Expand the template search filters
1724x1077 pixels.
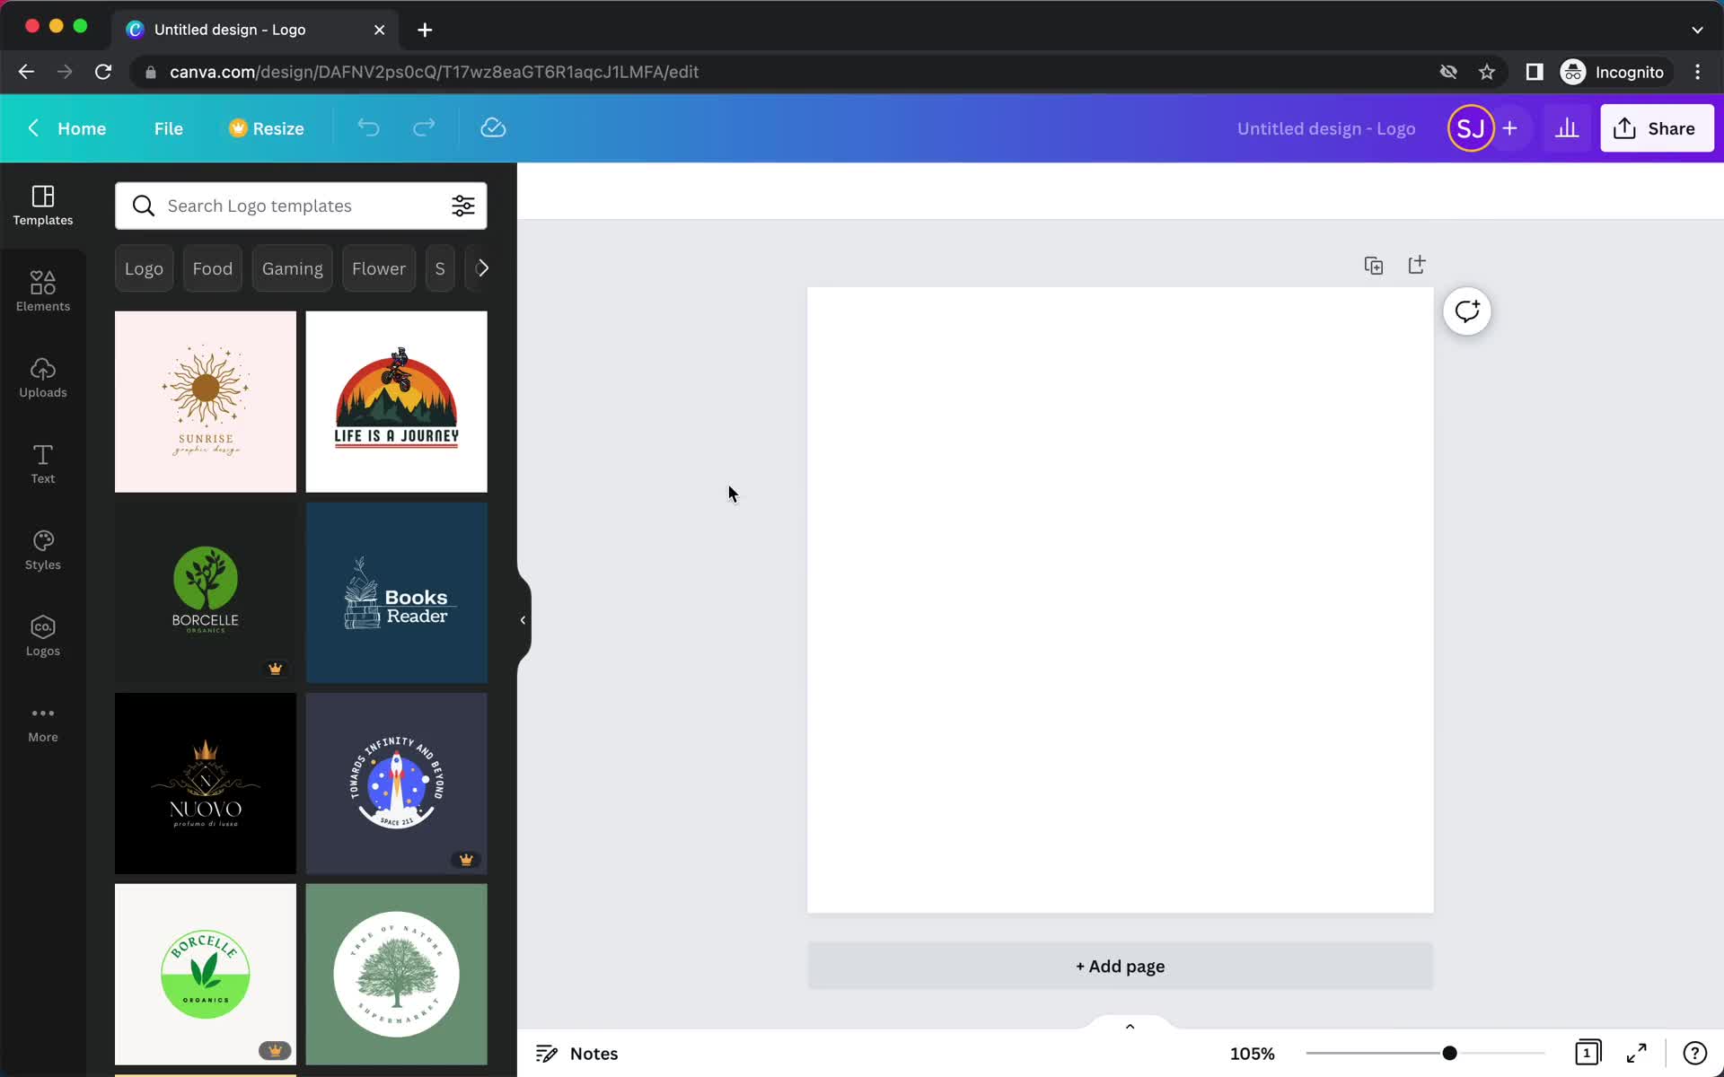[463, 205]
